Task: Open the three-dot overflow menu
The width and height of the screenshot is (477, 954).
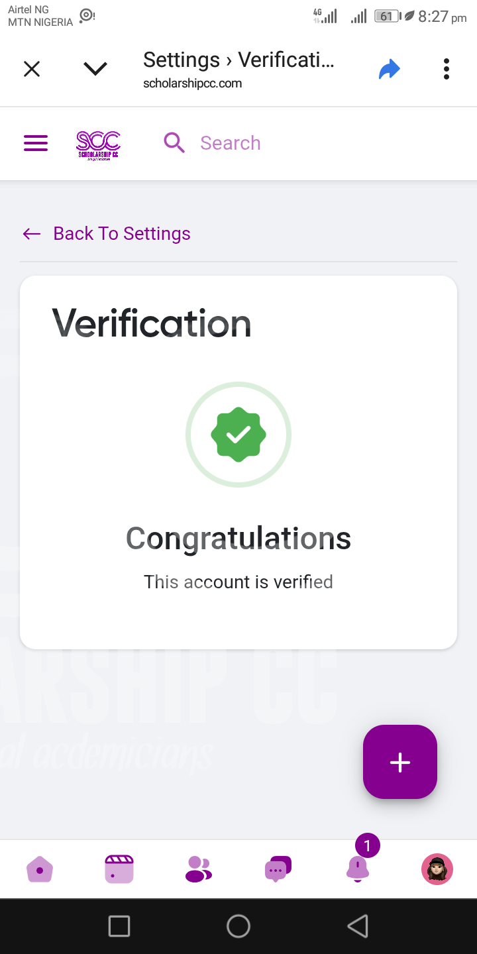Action: [447, 69]
